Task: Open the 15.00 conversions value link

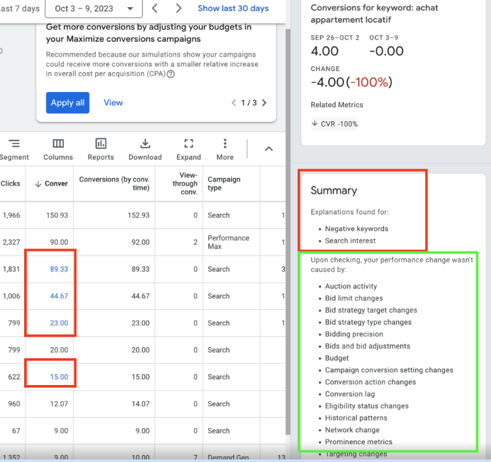Action: coord(59,377)
